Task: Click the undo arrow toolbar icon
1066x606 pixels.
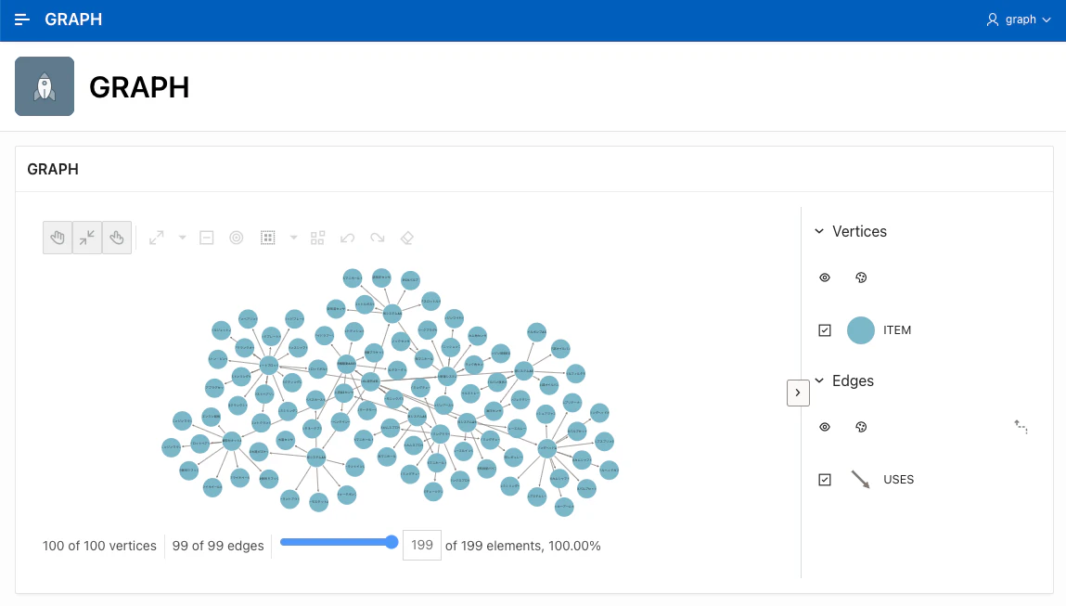Action: coord(347,239)
